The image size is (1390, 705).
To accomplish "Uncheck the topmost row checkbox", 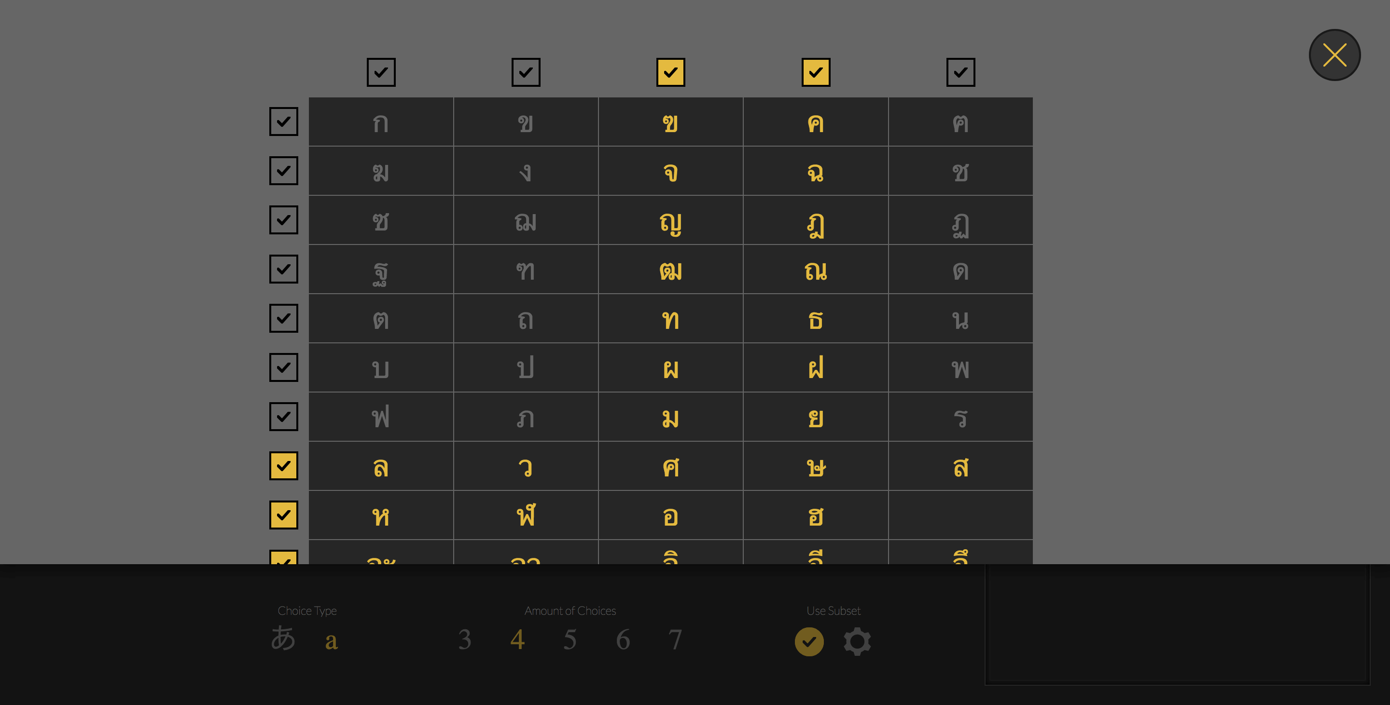I will pyautogui.click(x=283, y=122).
